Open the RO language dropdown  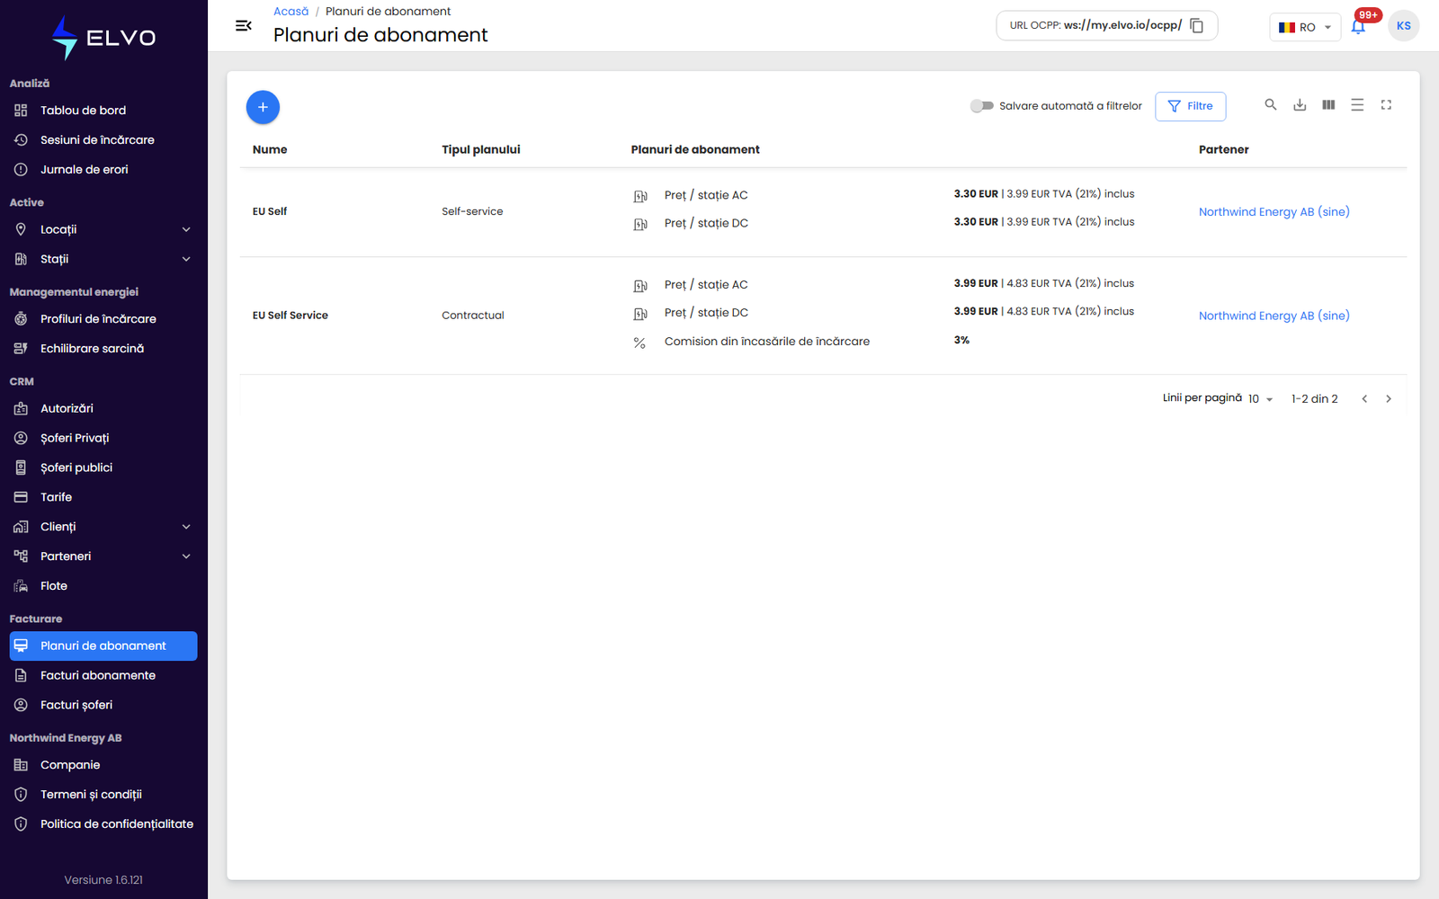click(1305, 27)
